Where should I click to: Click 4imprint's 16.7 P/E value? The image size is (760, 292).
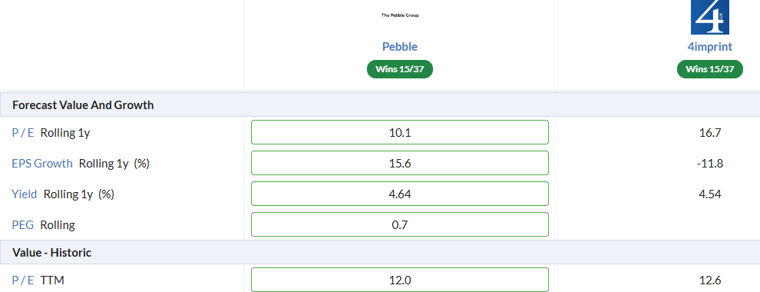[710, 132]
